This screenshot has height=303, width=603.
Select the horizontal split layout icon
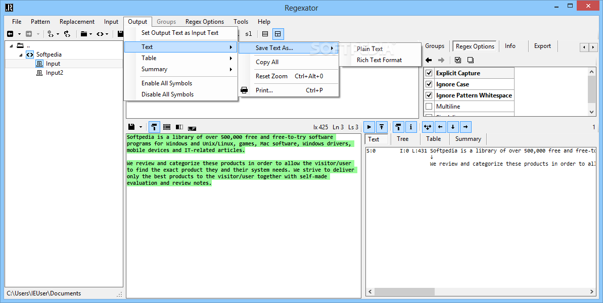[x=265, y=34]
